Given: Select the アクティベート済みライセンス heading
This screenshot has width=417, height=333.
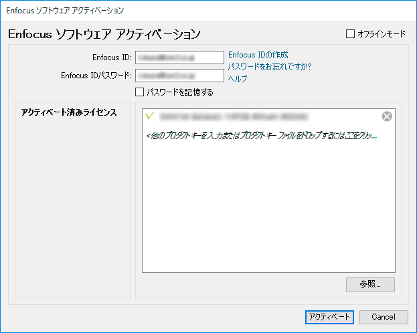Looking at the screenshot, I should click(69, 112).
